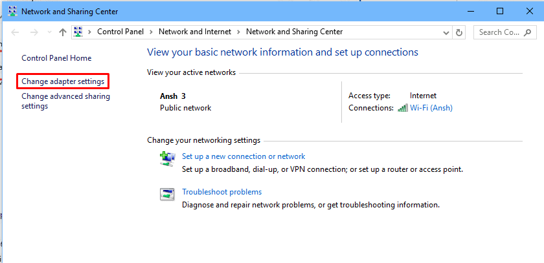Open Change adapter settings
This screenshot has width=544, height=263.
point(63,81)
